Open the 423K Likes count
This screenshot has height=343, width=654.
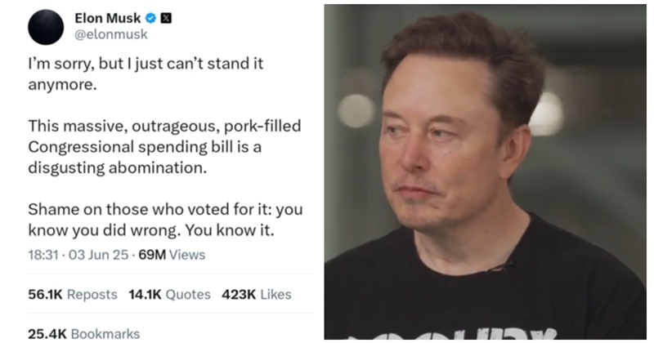257,294
